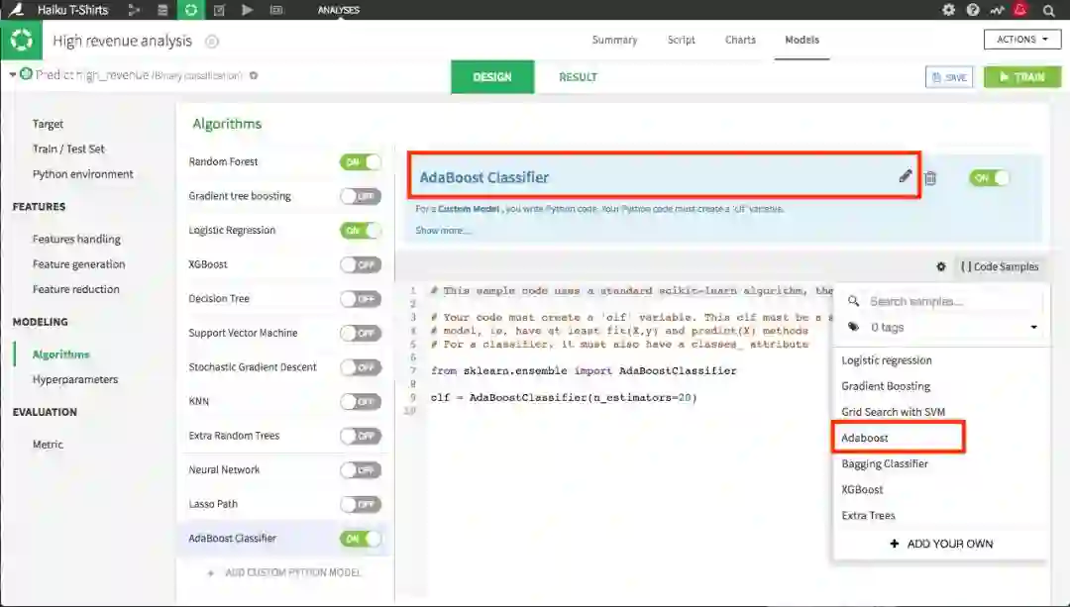This screenshot has width=1070, height=607.
Task: Select the Models tab
Action: (x=802, y=40)
